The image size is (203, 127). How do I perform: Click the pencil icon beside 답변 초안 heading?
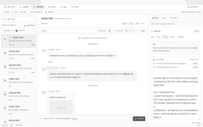pos(152,31)
